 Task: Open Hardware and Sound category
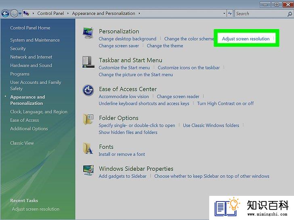pos(31,65)
